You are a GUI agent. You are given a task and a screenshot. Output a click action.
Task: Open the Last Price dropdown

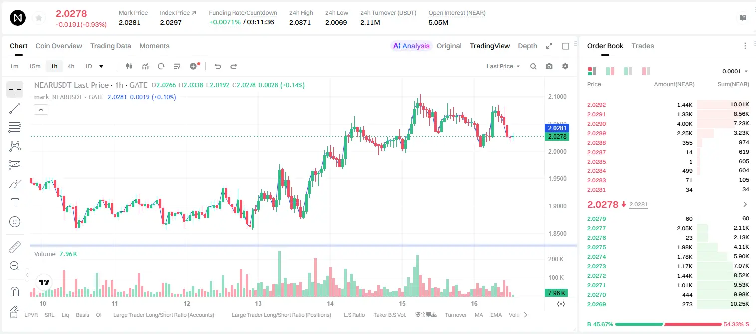[503, 66]
